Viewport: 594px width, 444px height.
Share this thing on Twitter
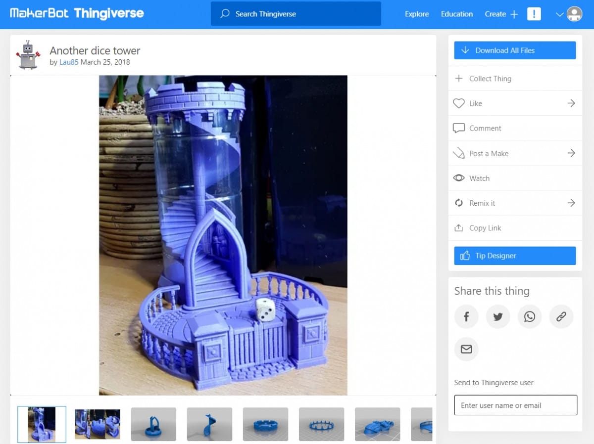[497, 316]
